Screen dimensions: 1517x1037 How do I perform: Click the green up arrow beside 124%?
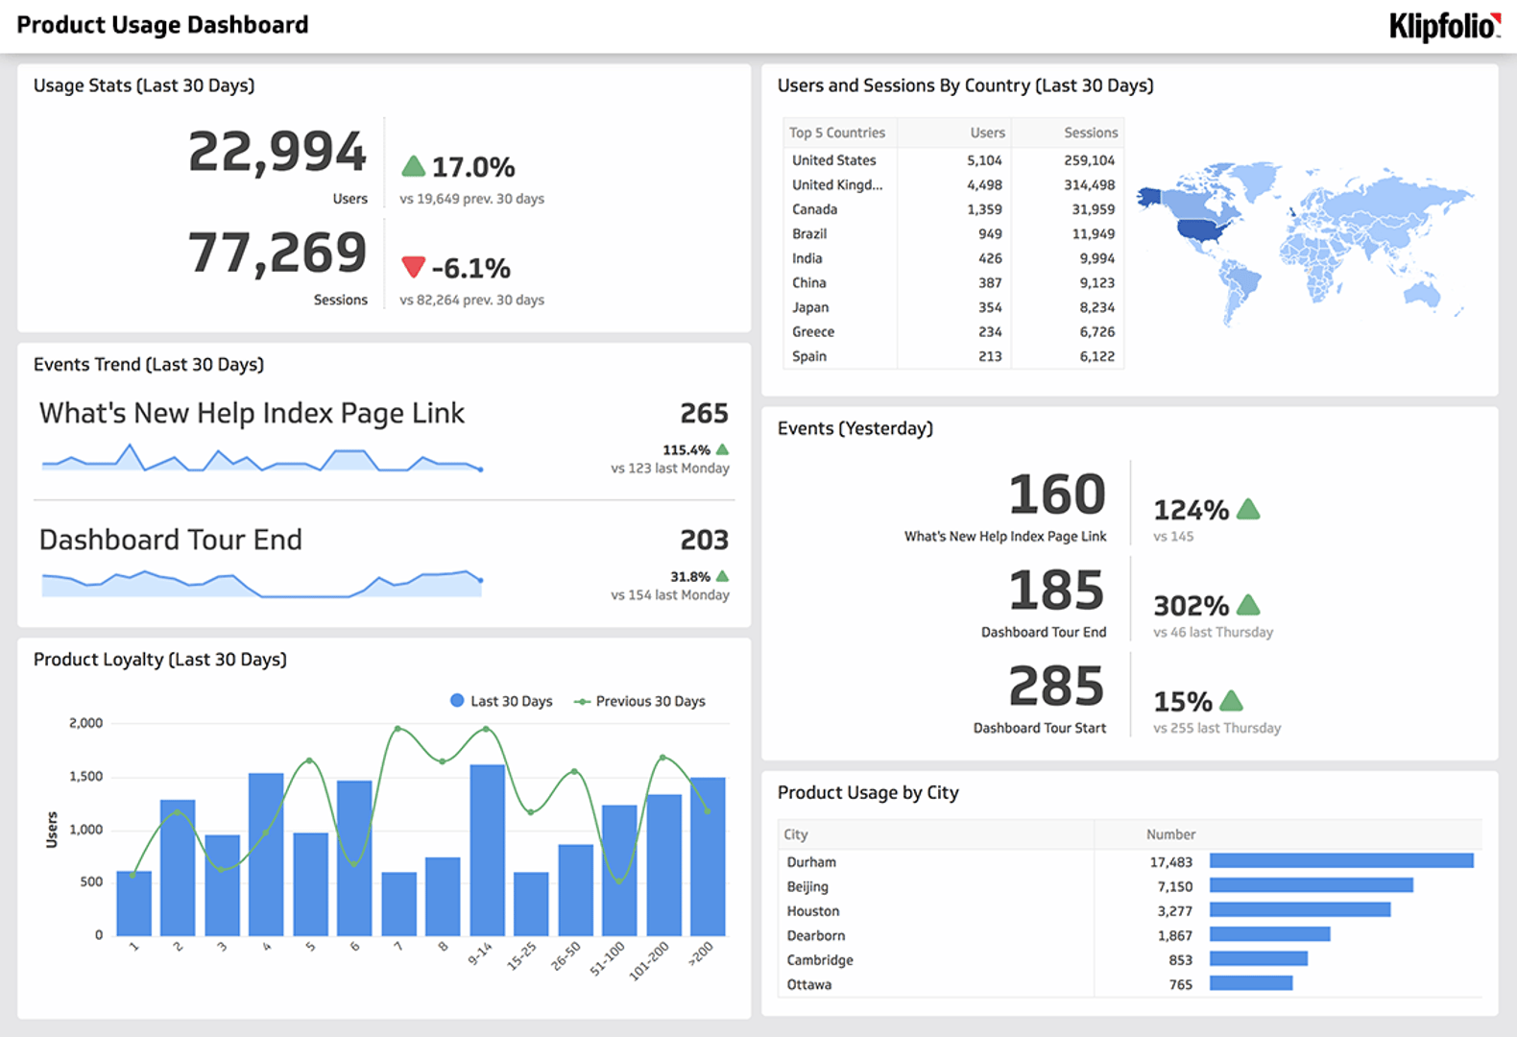[1248, 509]
